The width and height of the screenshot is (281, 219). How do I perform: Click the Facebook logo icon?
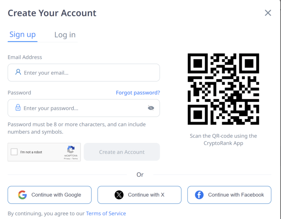(199, 195)
